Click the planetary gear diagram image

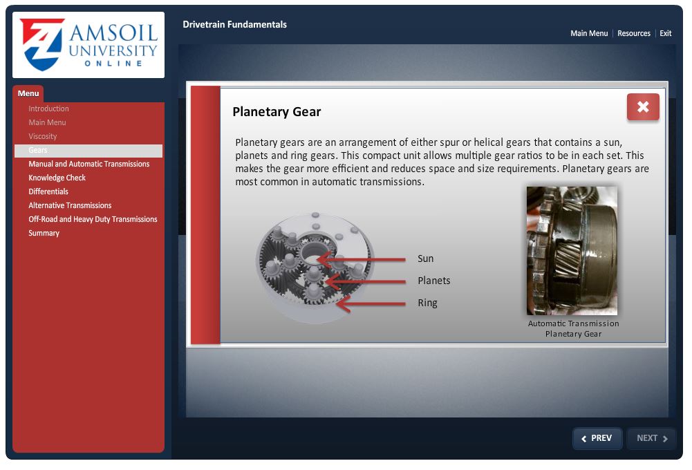click(x=315, y=267)
